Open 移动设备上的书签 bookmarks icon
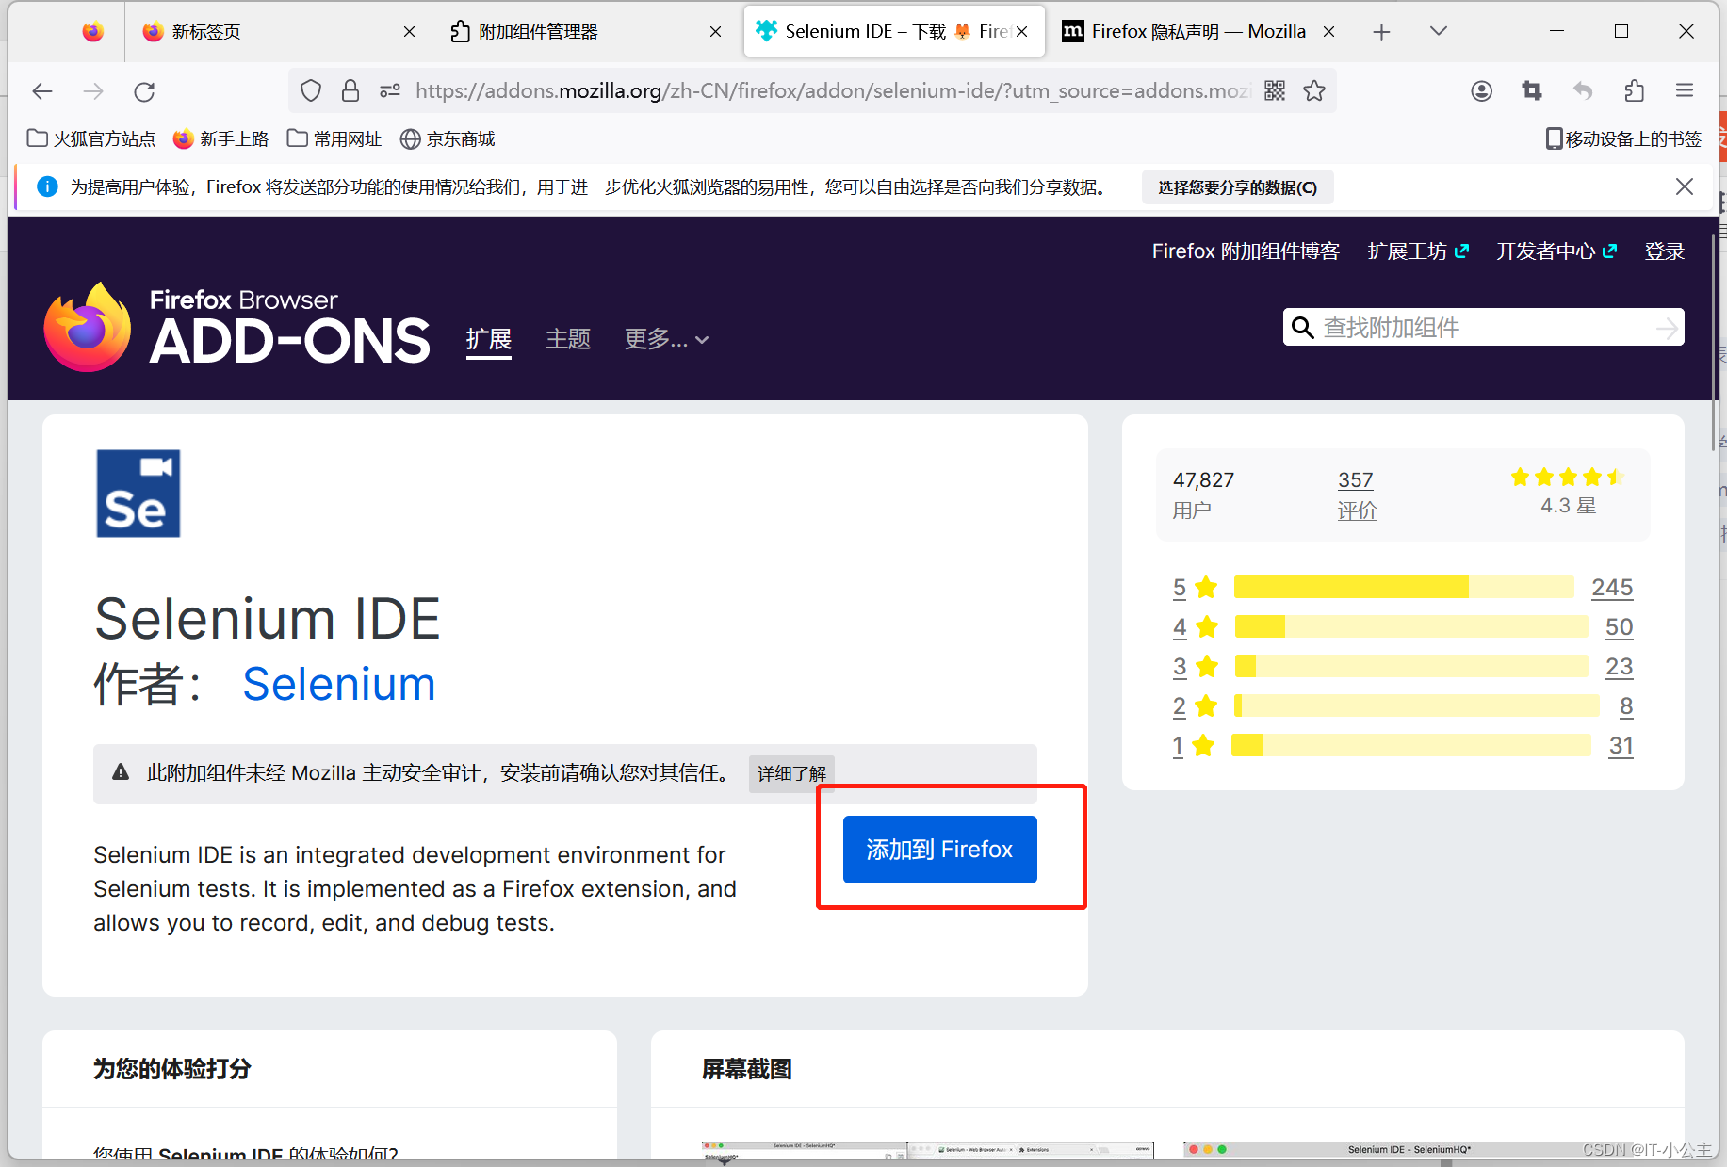Image resolution: width=1727 pixels, height=1167 pixels. click(x=1623, y=138)
